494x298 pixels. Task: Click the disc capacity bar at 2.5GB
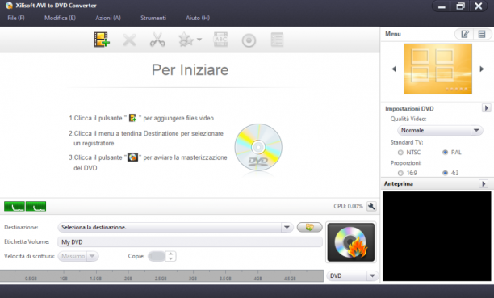[161, 276]
